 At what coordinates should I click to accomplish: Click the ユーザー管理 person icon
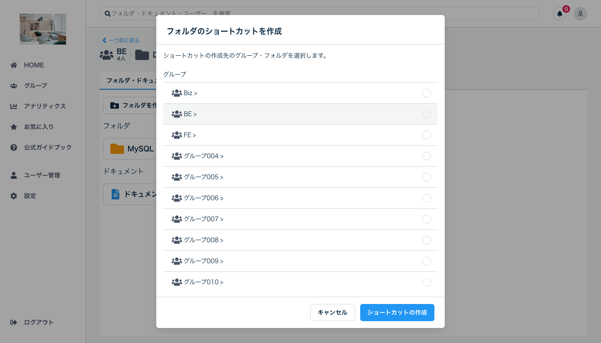pos(14,175)
